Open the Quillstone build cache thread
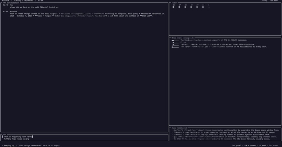The height and width of the screenshot is (147, 282). pos(218,44)
